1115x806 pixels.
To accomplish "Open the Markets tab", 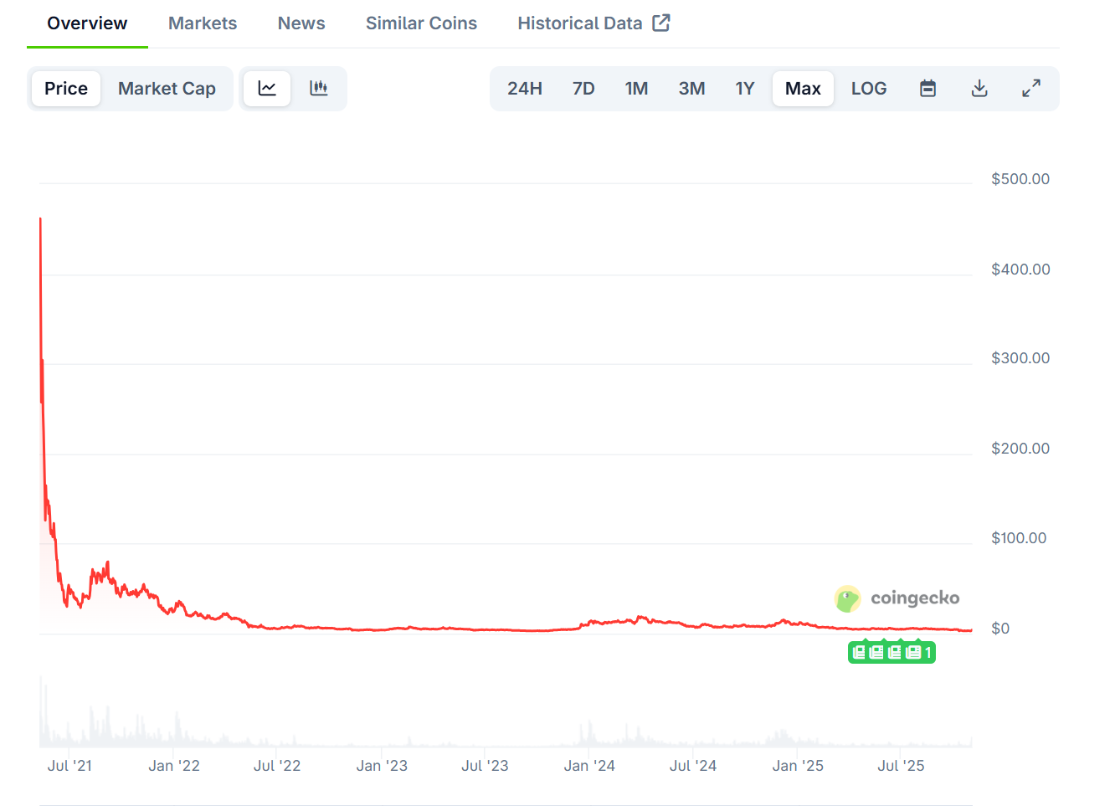I will point(203,23).
